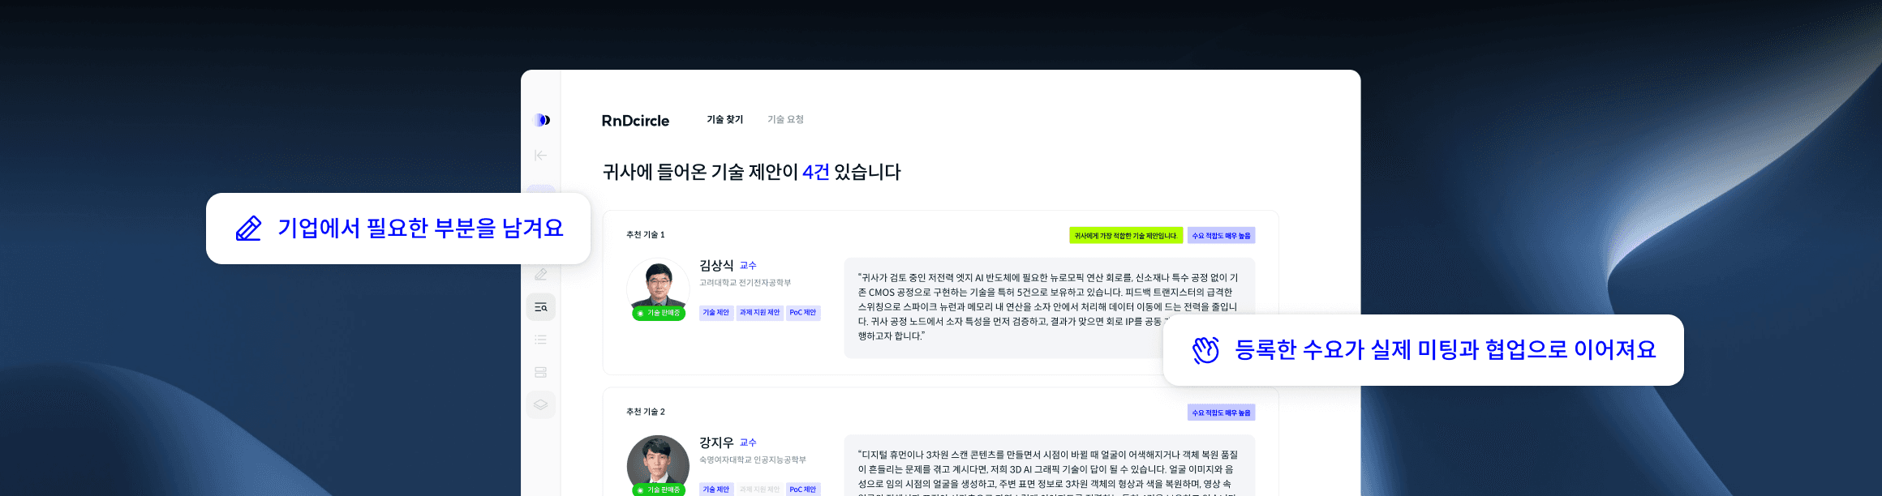This screenshot has height=496, width=1882.
Task: Click the 기업에서 필요한 부분을 남겨요 callout
Action: (x=398, y=229)
